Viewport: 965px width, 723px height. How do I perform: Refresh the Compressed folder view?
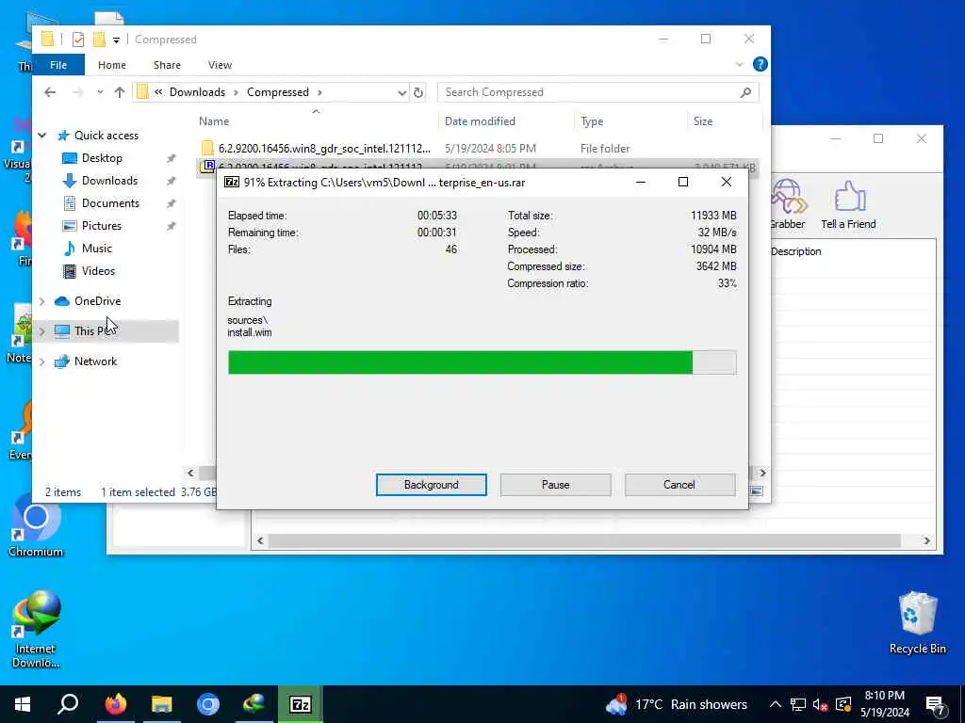point(418,93)
